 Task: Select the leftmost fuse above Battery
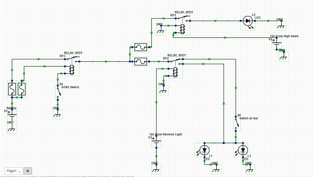click(12, 89)
